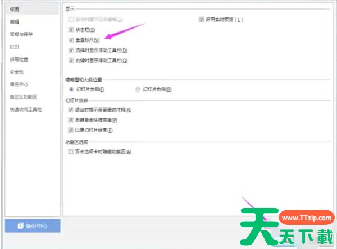Open the 拼写检查 options category

tap(19, 59)
